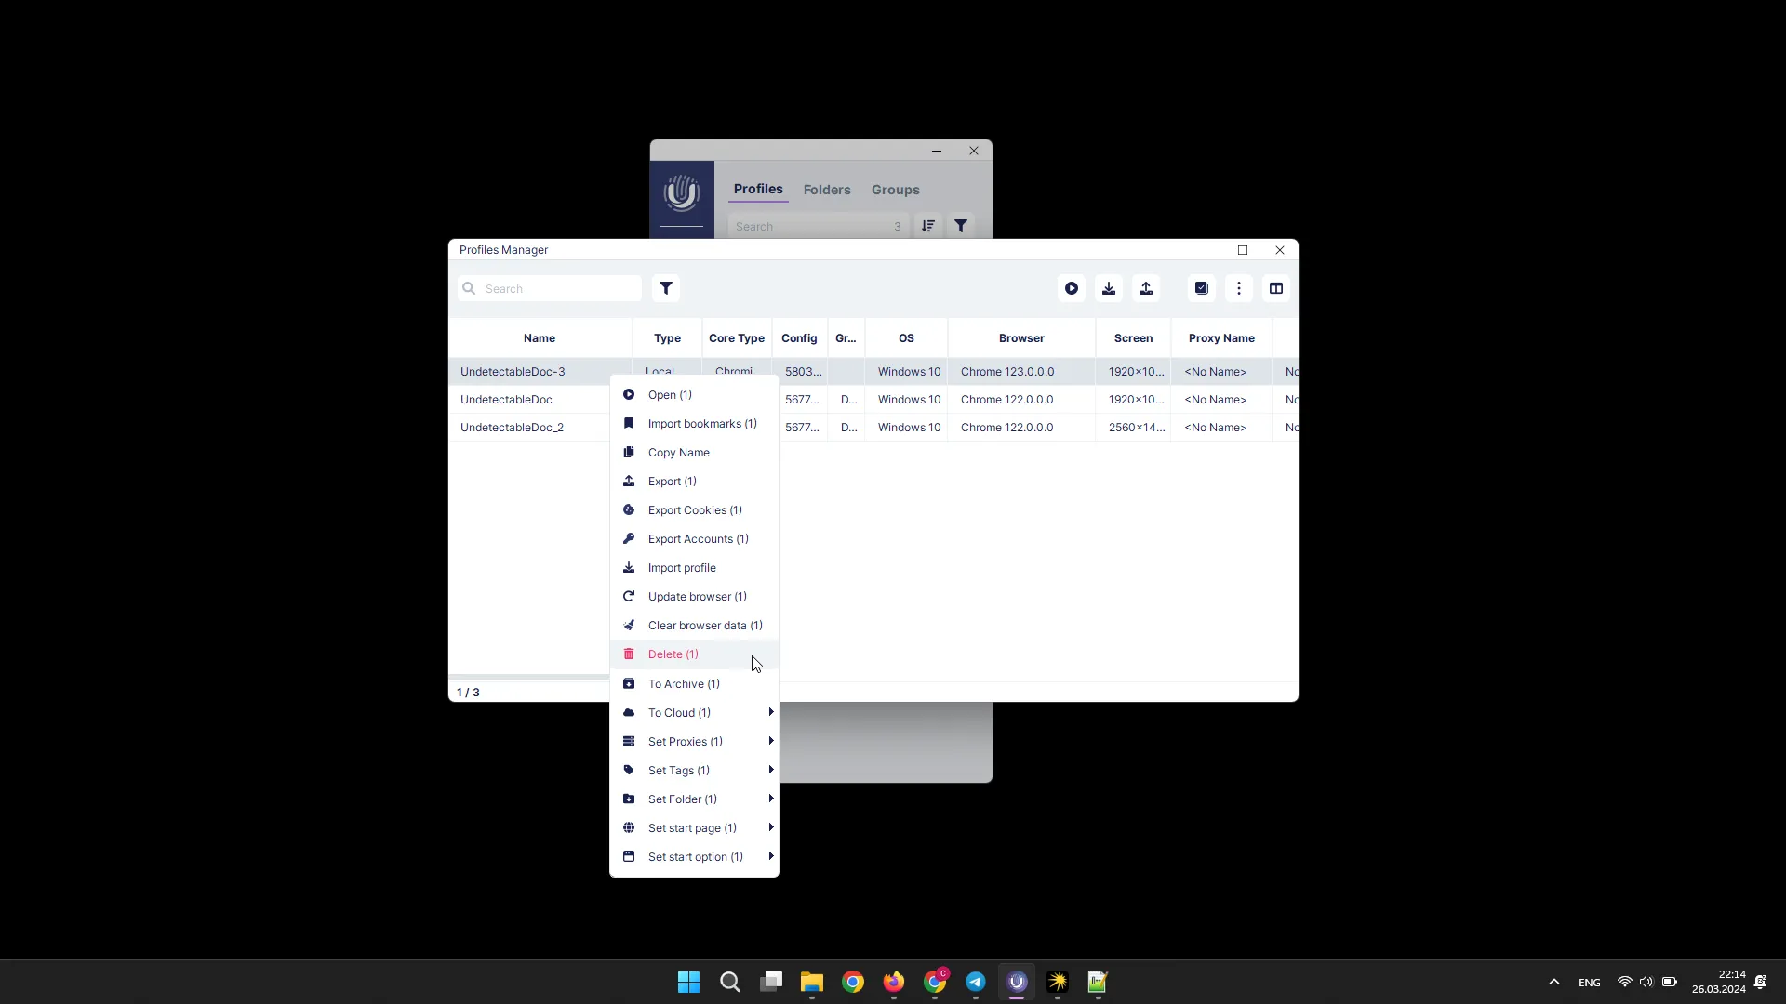Image resolution: width=1786 pixels, height=1004 pixels.
Task: Click the upload/export icon in toolbar
Action: click(x=1146, y=288)
